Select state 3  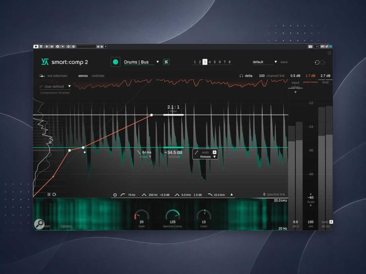[x=205, y=62]
